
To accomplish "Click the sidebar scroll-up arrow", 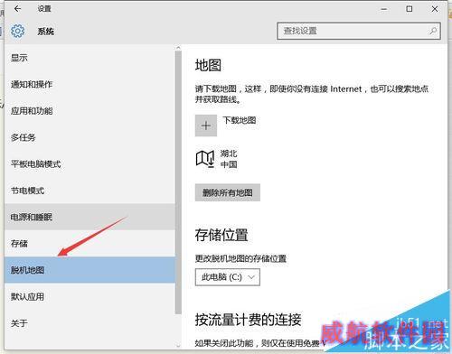I will click(x=178, y=48).
